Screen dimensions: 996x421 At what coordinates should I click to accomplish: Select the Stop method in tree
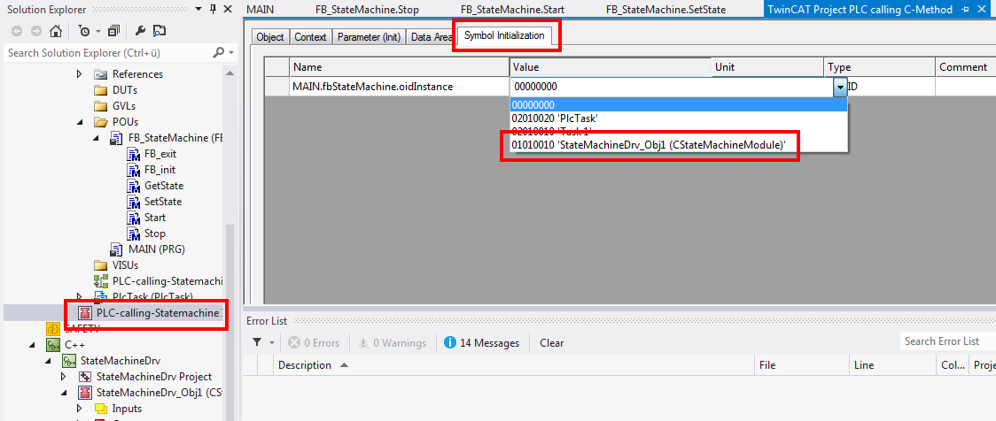[x=155, y=233]
